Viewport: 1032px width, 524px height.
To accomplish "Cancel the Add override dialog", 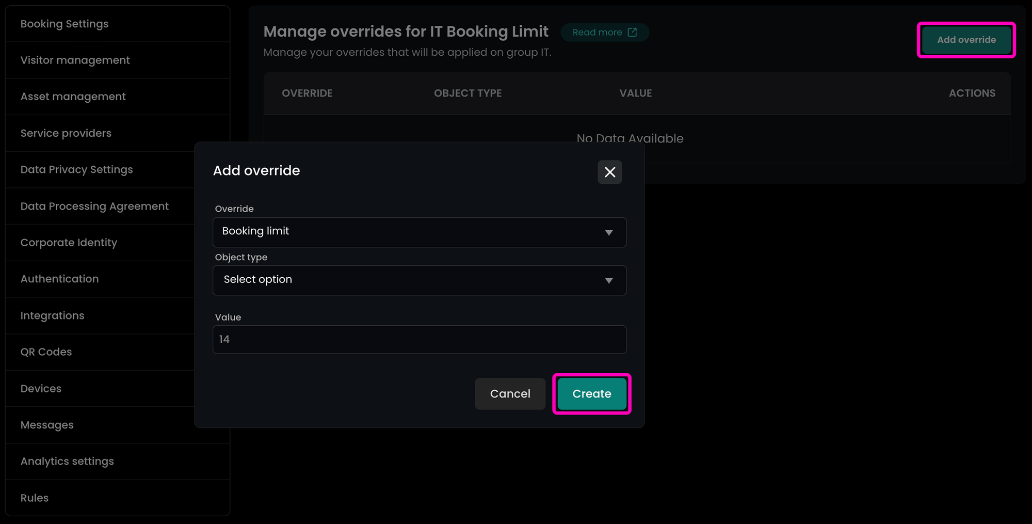I will (x=510, y=393).
